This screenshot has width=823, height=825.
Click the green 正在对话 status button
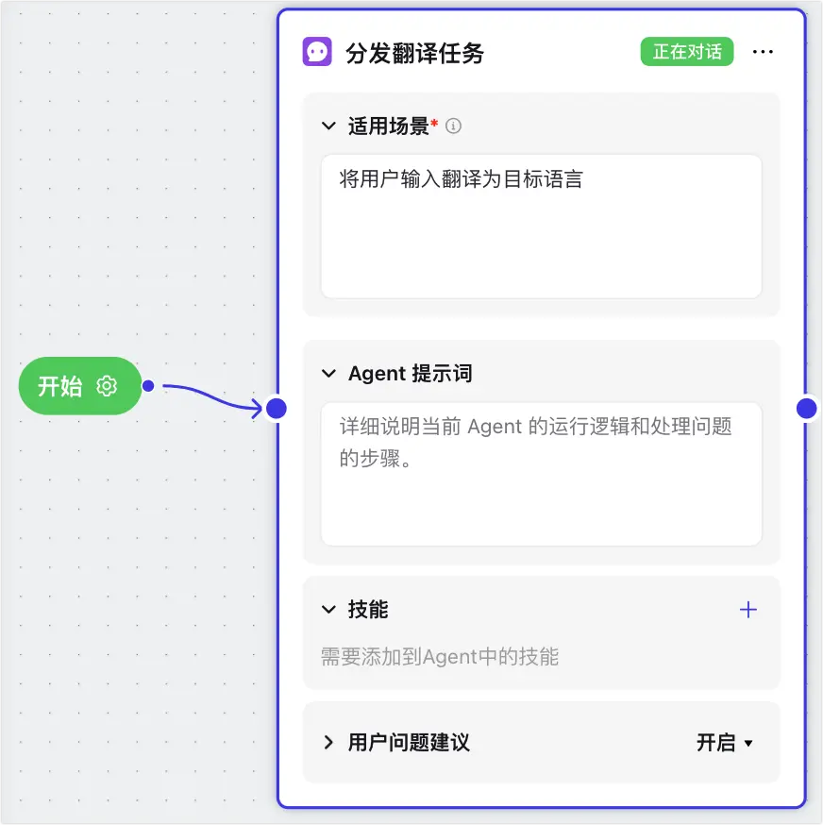click(686, 52)
